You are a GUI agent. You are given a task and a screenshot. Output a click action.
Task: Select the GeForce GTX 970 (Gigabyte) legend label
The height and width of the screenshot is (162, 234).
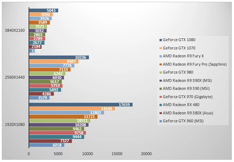click(187, 97)
